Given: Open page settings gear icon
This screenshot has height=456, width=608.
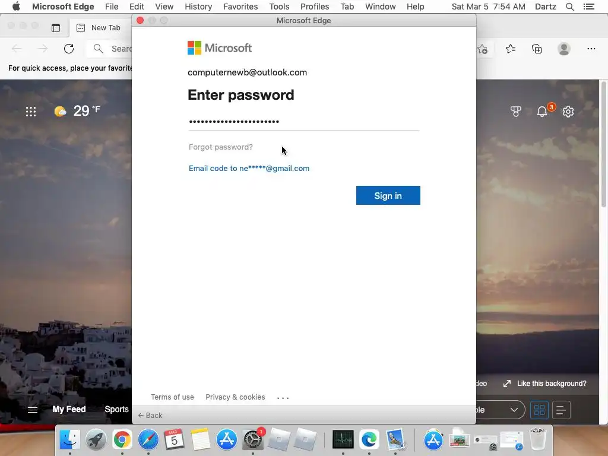Looking at the screenshot, I should coord(568,112).
